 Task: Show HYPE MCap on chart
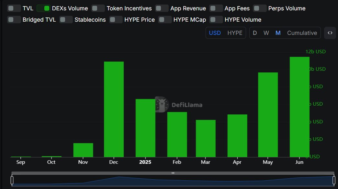coord(165,20)
